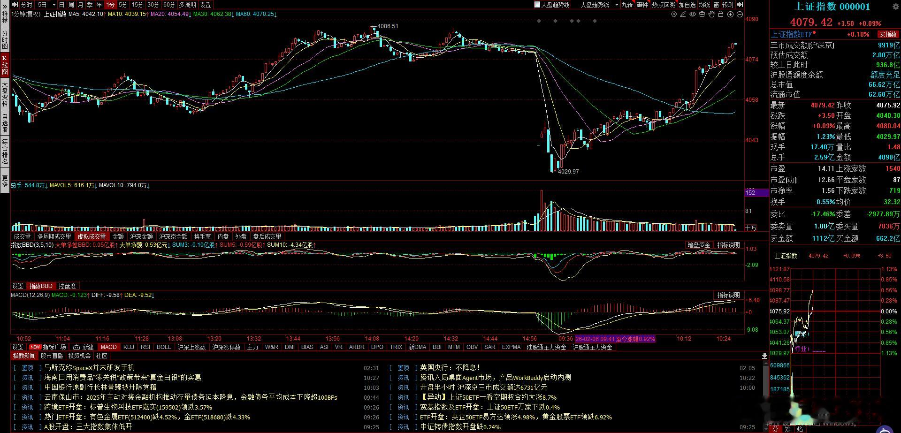Switch to the 换手率 turnover tab
Image resolution: width=901 pixels, height=433 pixels.
click(x=202, y=236)
